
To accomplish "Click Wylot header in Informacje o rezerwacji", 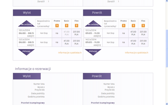I will [27, 76].
